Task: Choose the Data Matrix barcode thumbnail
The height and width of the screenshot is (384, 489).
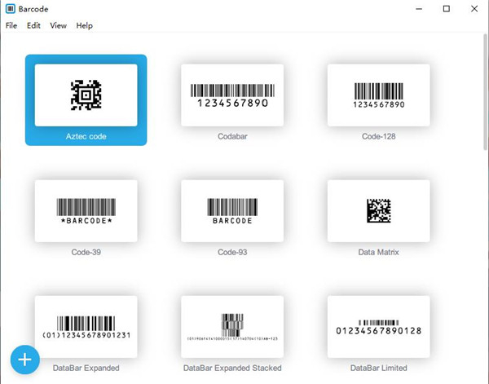Action: (x=379, y=211)
